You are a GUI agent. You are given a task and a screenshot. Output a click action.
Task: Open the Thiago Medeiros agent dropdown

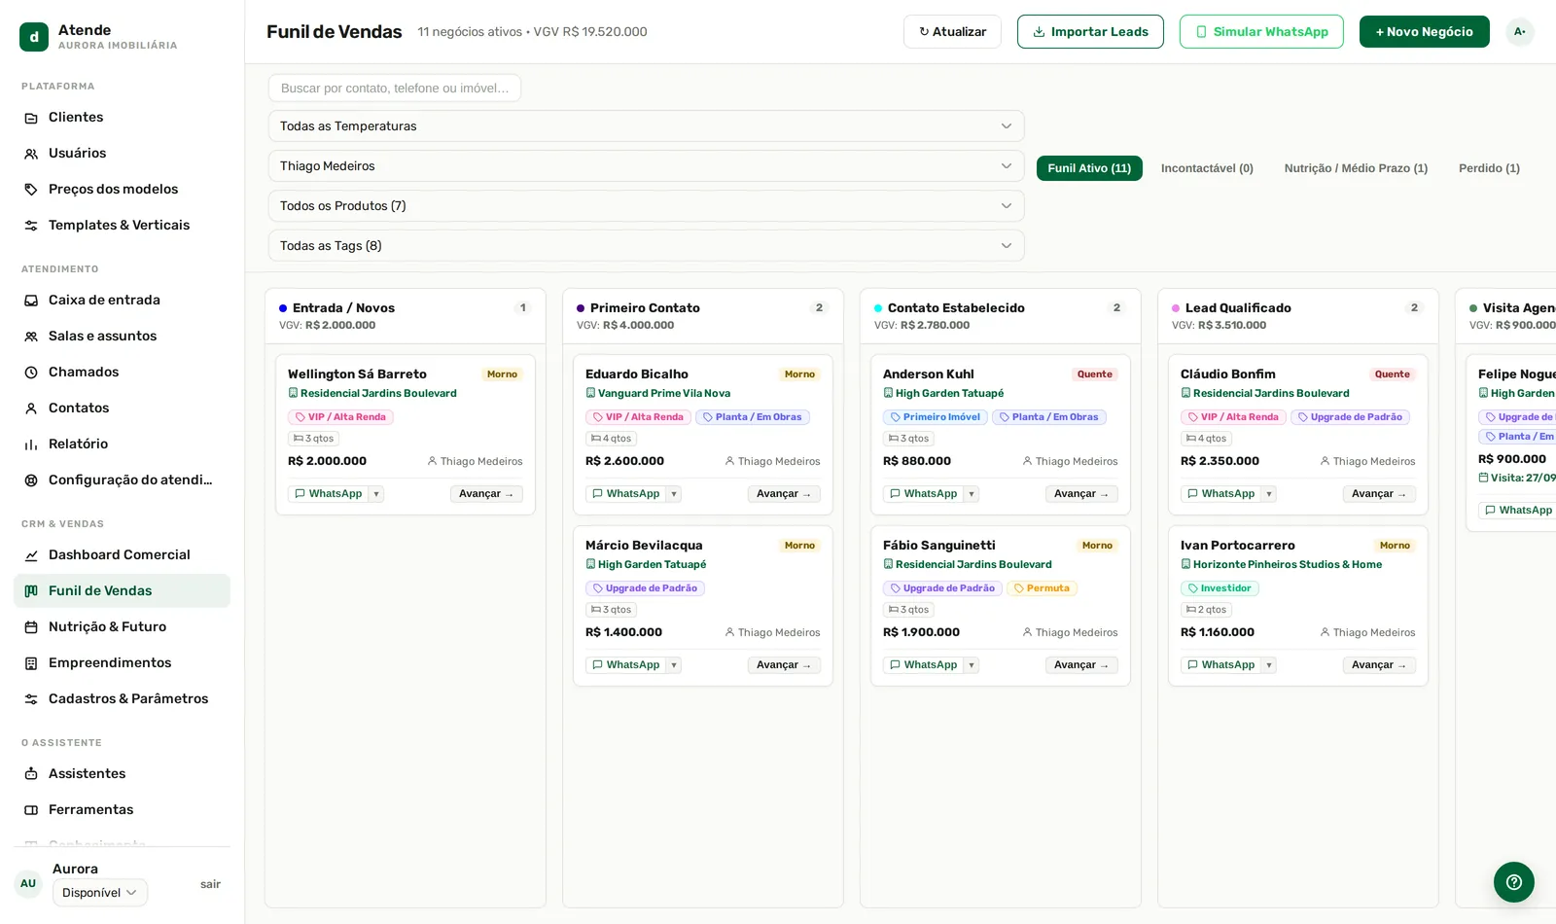pyautogui.click(x=646, y=165)
